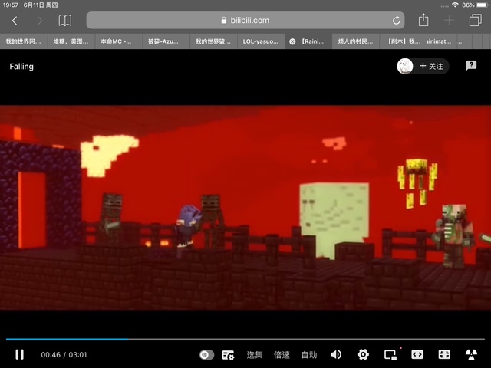Screen dimensions: 491x368
Task: Toggle wide-screen mode icon
Action: 417,354
